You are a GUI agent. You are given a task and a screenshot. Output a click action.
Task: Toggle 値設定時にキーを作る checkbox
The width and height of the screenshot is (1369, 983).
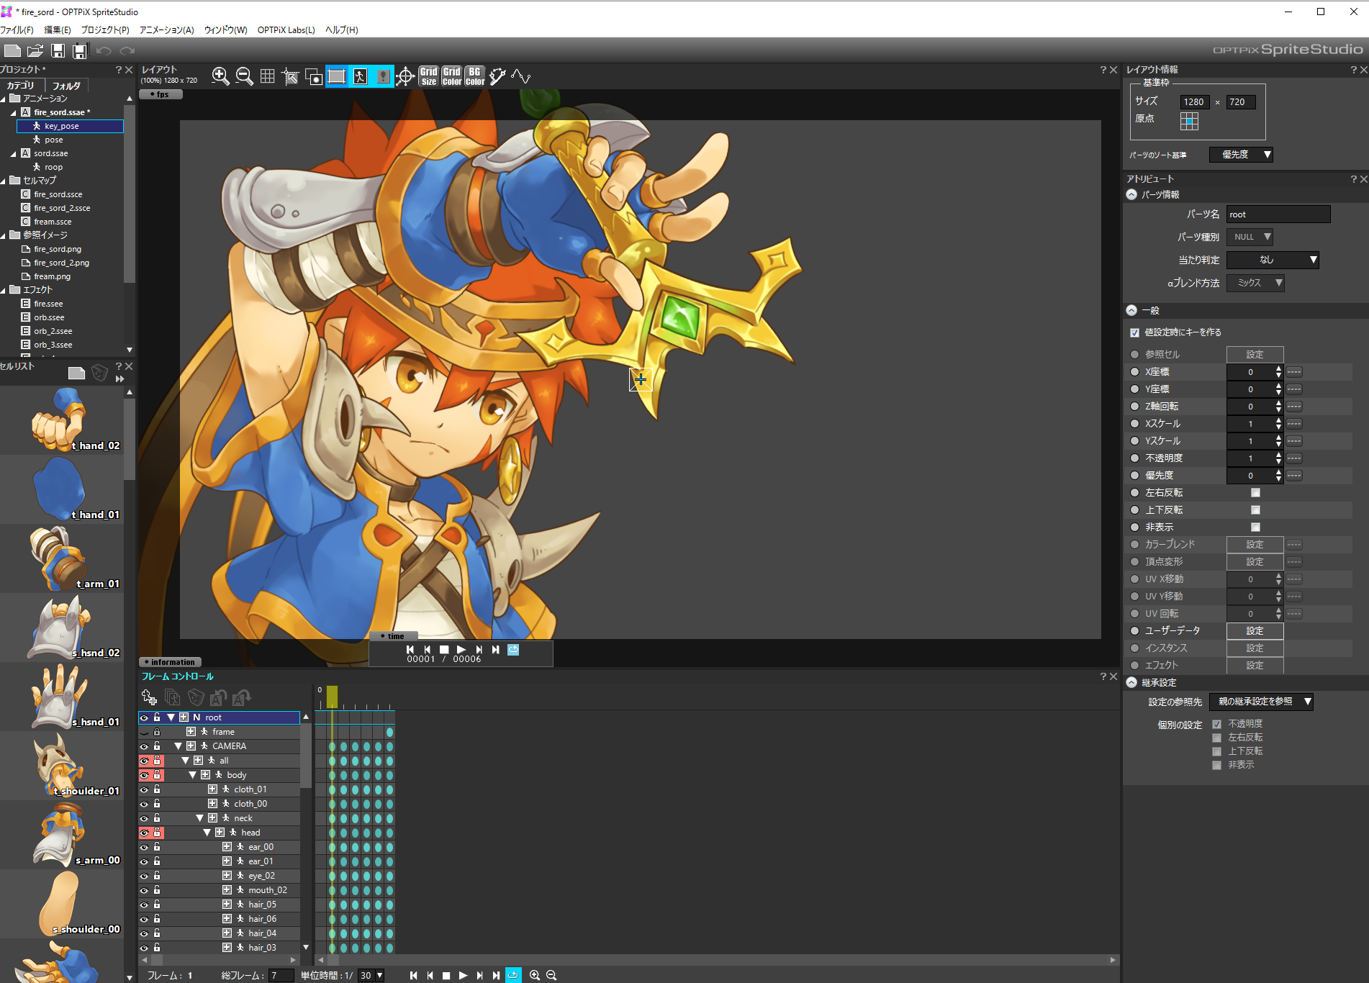(x=1135, y=332)
